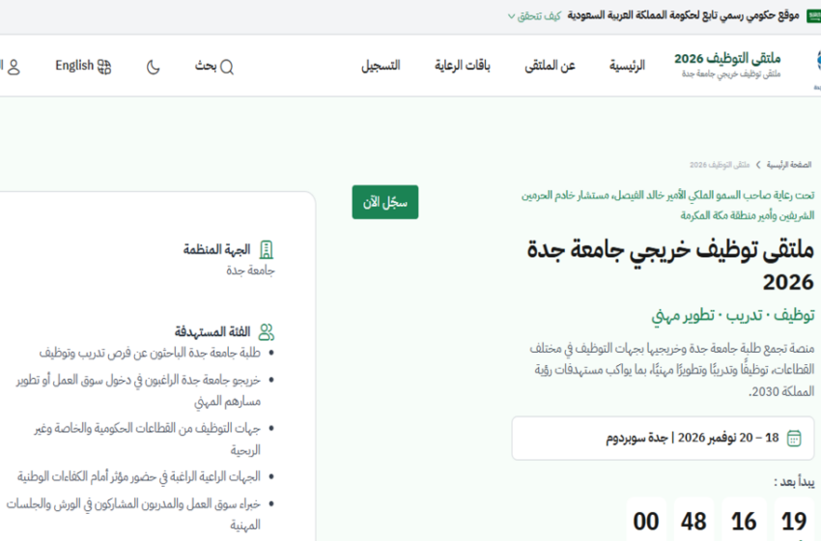
Task: Click the يبدأ بعد label
Action: pos(794,482)
